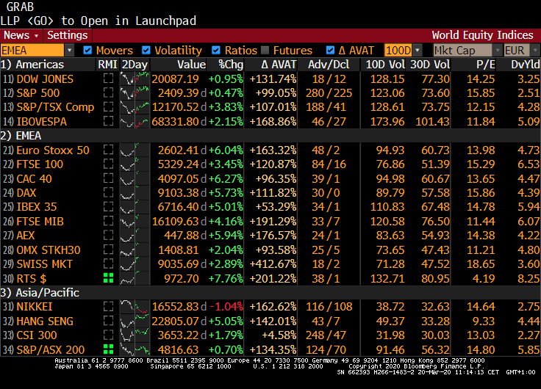Toggle RMI box for NIKKEI

click(x=108, y=306)
